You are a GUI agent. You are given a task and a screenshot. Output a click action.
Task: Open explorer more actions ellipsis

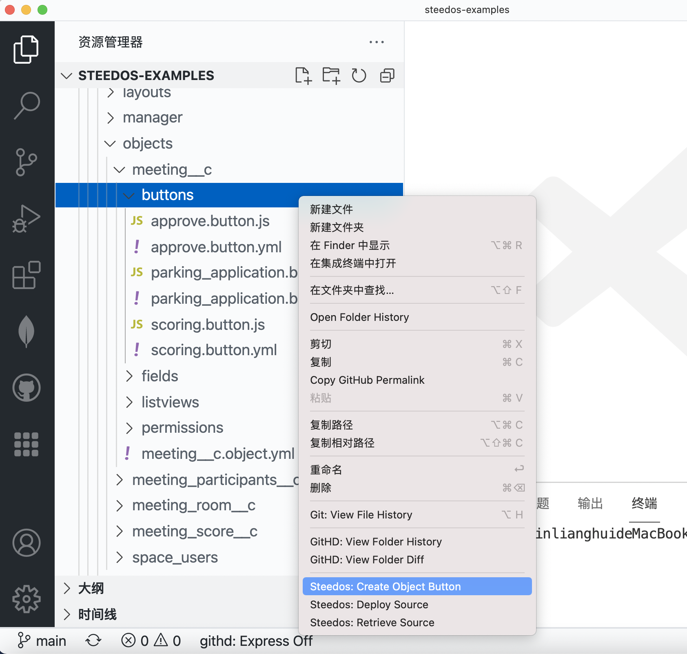point(377,42)
